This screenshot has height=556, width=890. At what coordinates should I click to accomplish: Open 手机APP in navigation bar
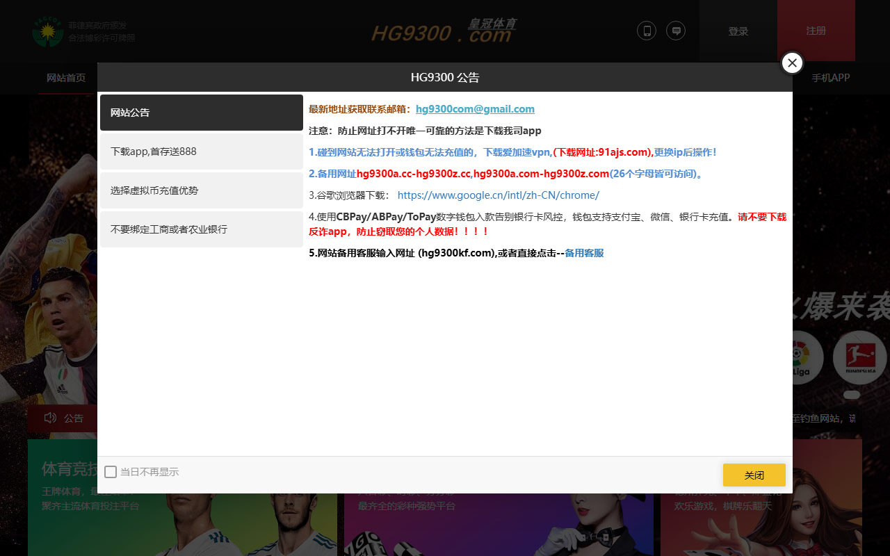pyautogui.click(x=831, y=78)
